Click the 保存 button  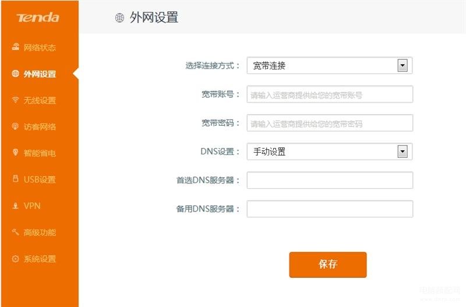pyautogui.click(x=328, y=264)
